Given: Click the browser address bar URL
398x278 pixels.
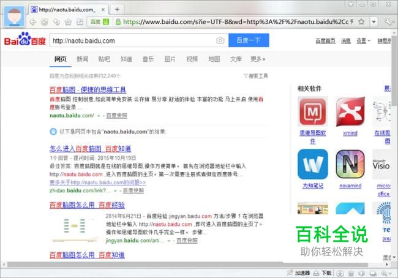Looking at the screenshot, I should pos(236,22).
